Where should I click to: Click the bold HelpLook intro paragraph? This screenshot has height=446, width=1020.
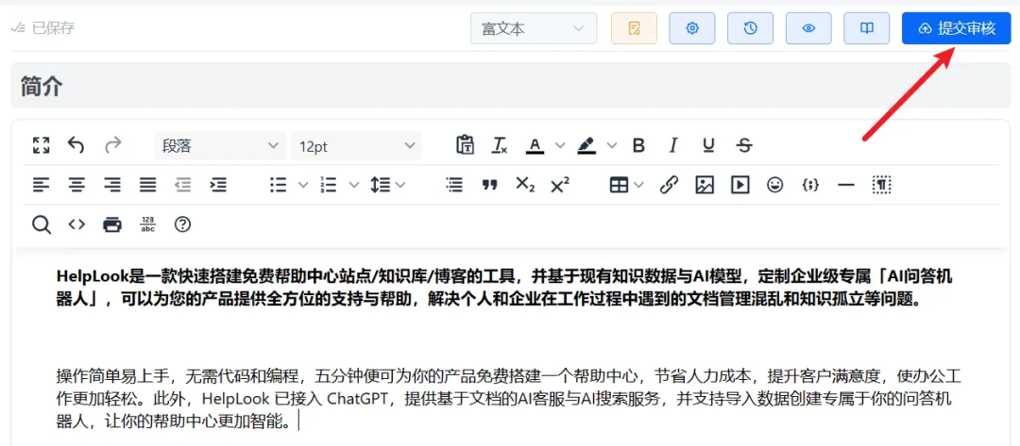(504, 289)
